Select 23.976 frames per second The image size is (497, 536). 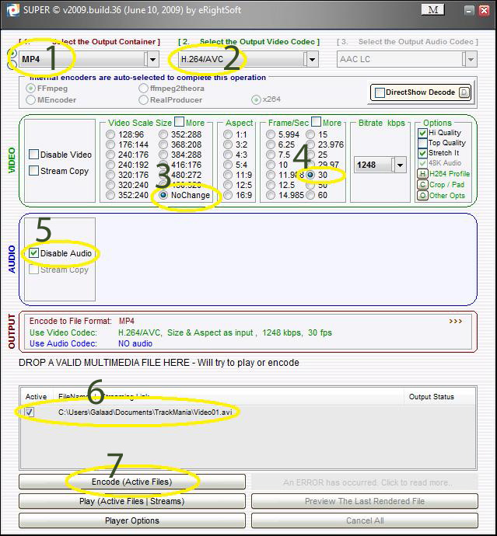[310, 144]
